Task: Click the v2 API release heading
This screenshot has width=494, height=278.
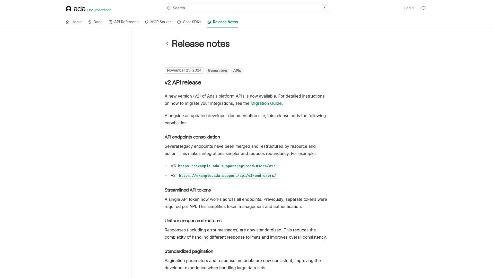Action: [x=183, y=83]
